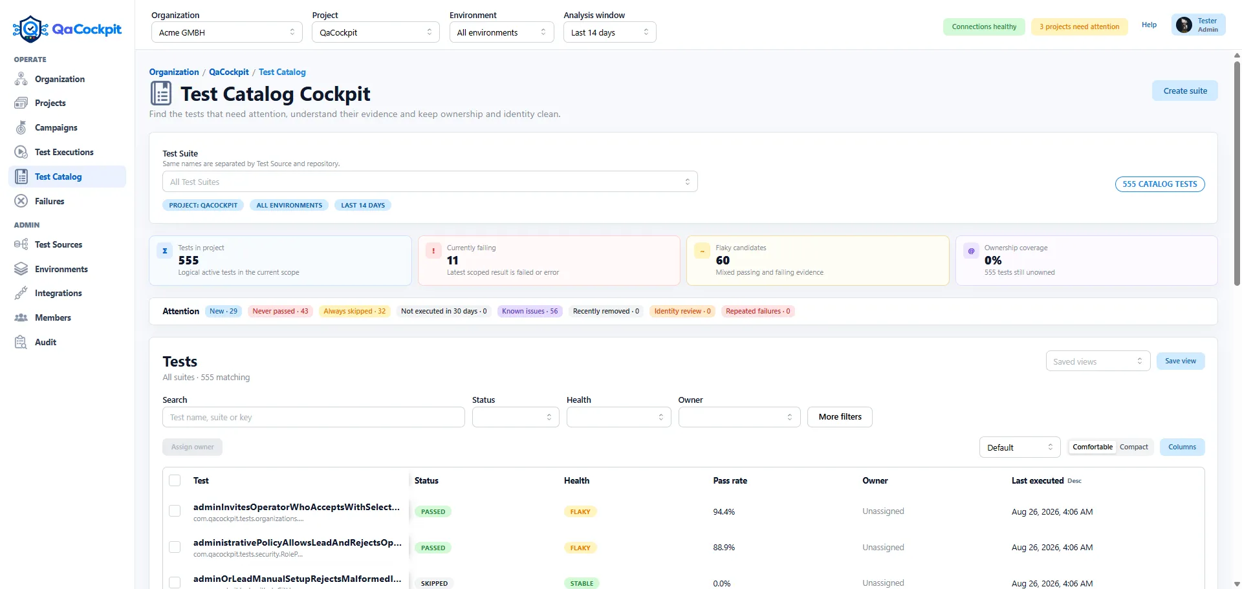Click the Test Executions sidebar icon
The height and width of the screenshot is (589, 1242).
tap(21, 152)
